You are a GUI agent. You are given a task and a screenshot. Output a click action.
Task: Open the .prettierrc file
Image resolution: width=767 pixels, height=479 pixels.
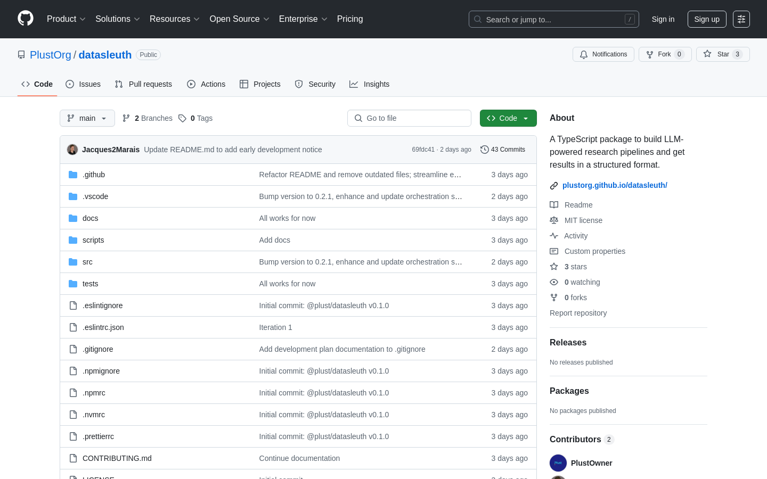pyautogui.click(x=98, y=436)
